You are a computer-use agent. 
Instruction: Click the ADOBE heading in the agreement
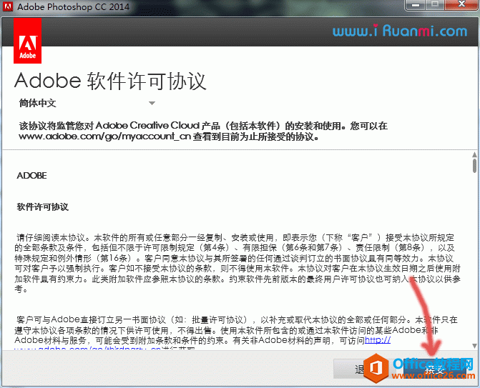[x=32, y=175]
